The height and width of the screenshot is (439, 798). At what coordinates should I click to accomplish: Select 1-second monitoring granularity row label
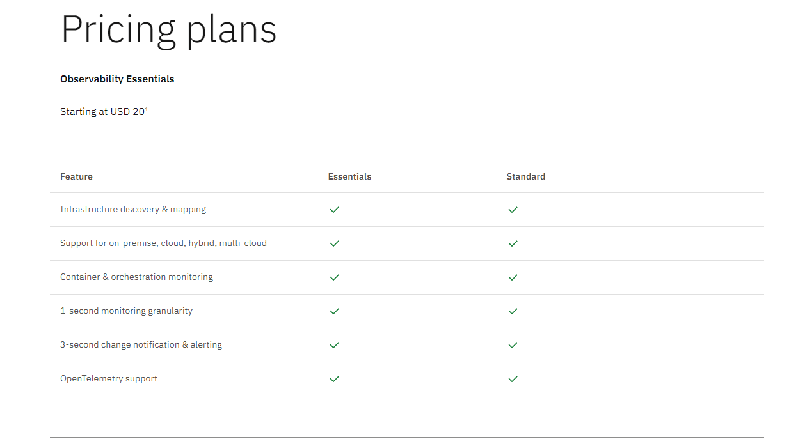coord(126,311)
